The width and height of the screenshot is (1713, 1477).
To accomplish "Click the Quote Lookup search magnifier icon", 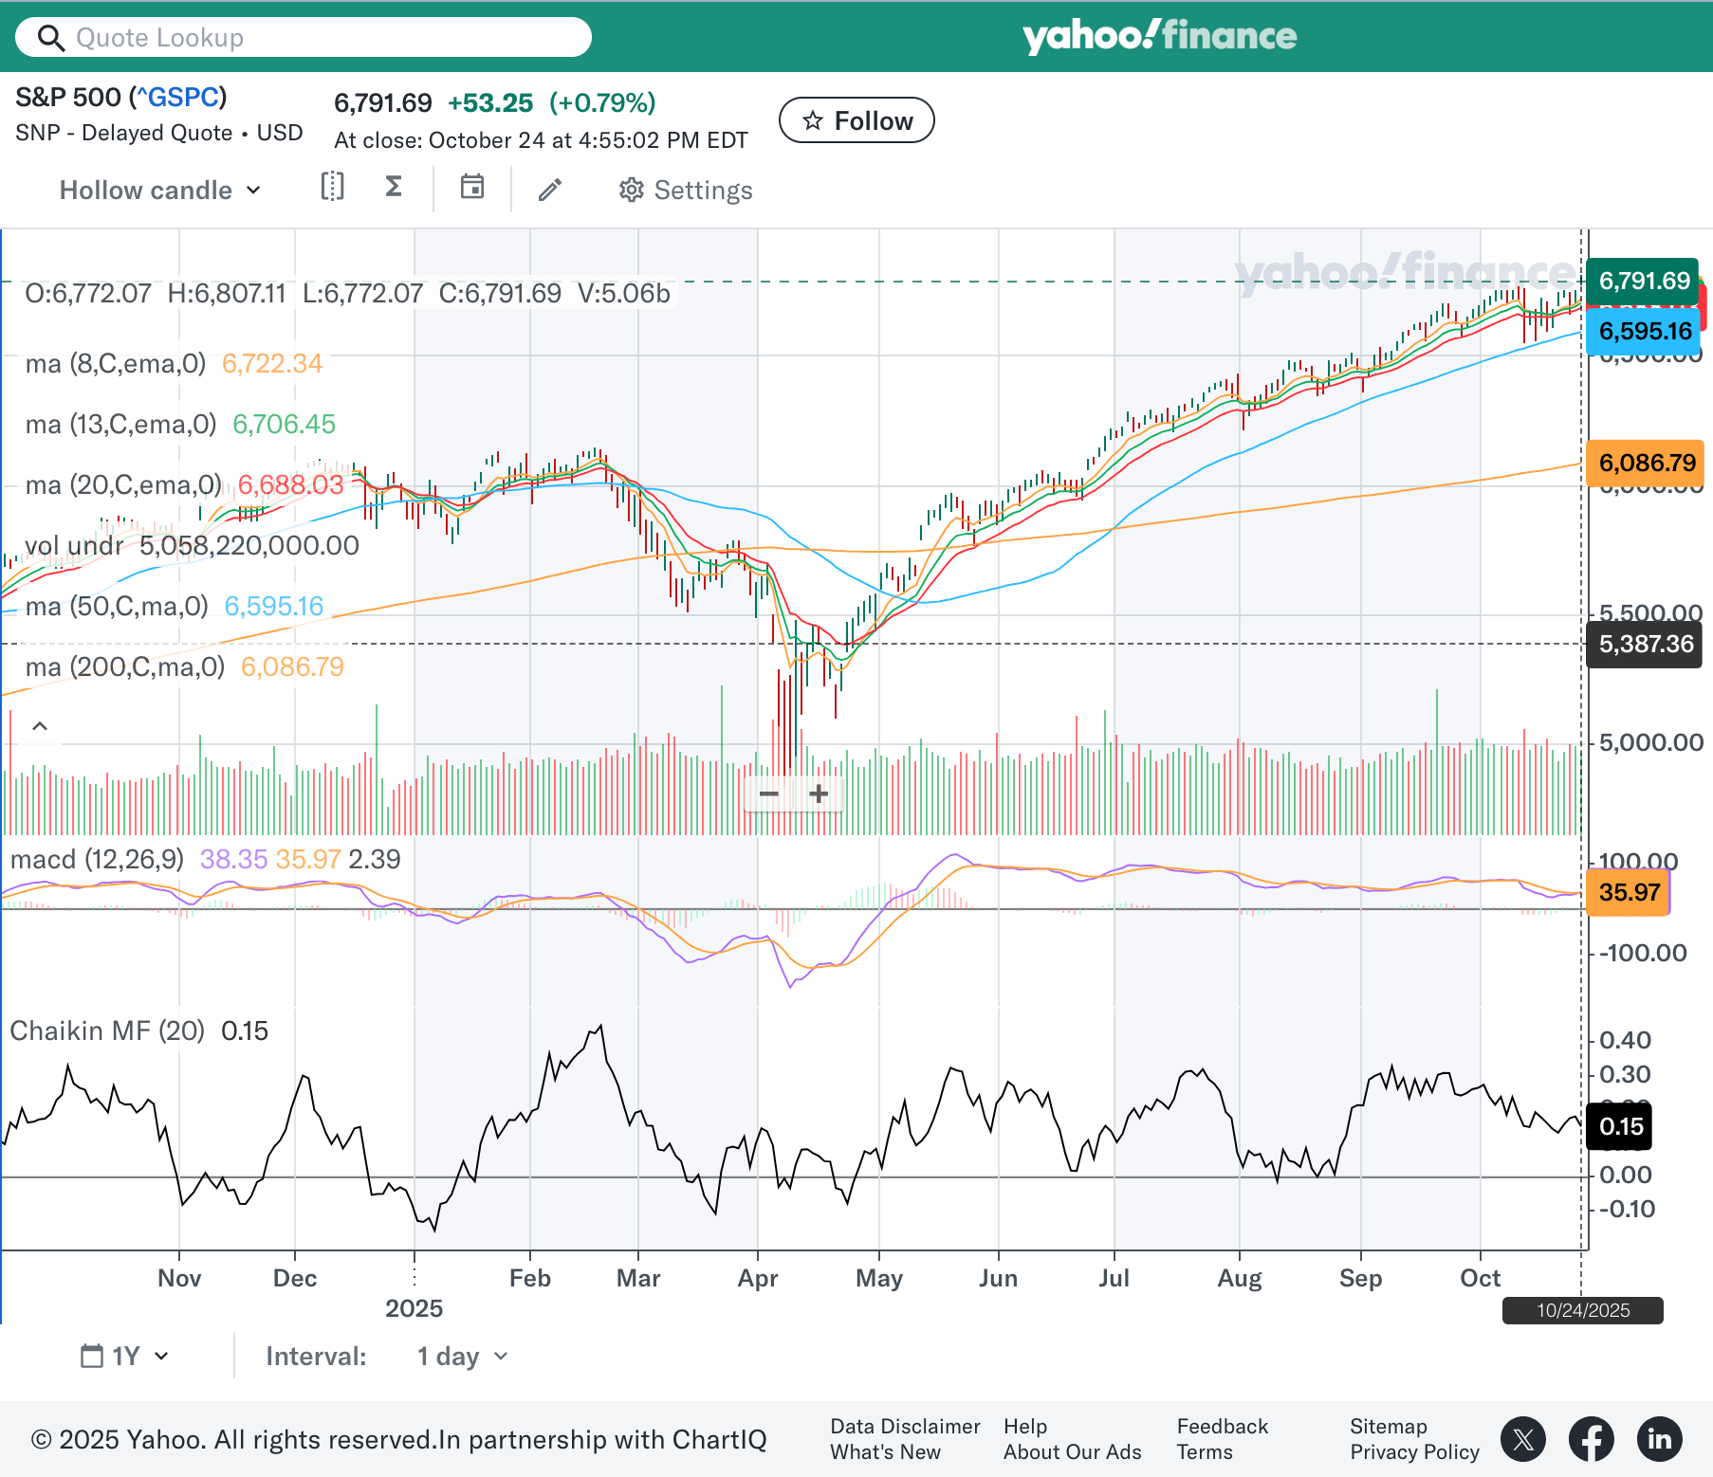I will 50,38.
